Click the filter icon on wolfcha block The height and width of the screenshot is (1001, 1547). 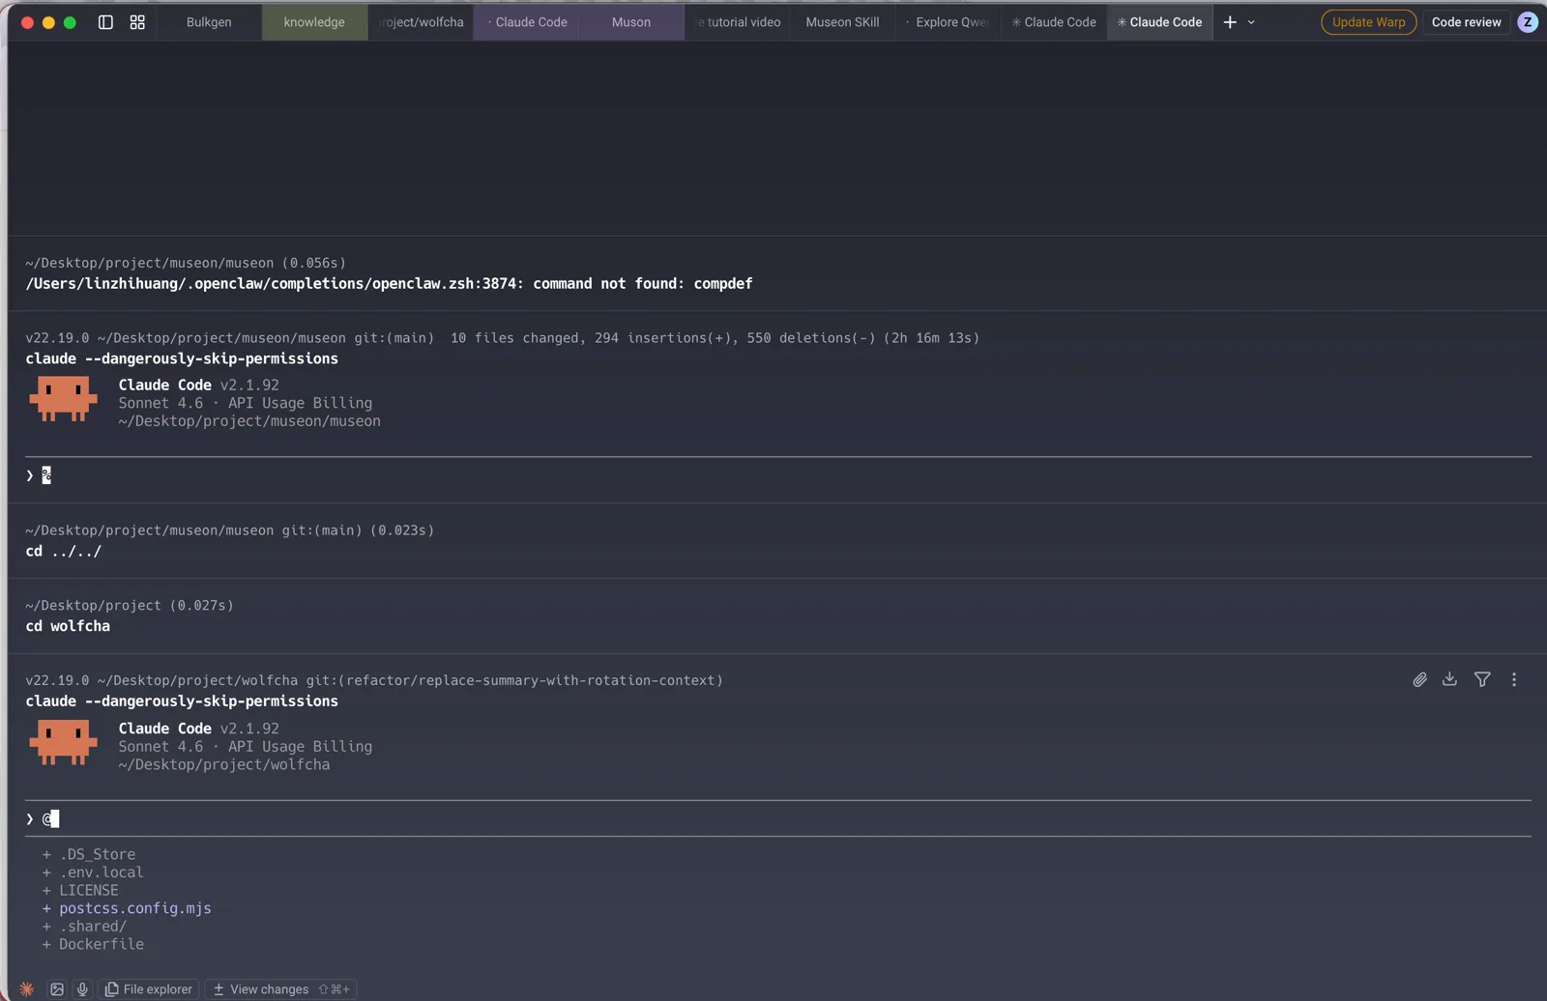[x=1482, y=680]
